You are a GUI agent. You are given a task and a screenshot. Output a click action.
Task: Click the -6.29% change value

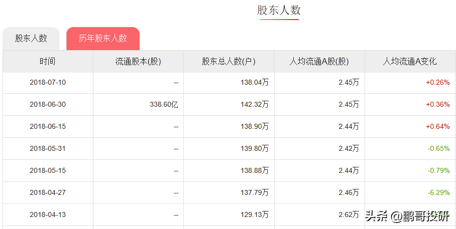tap(438, 193)
